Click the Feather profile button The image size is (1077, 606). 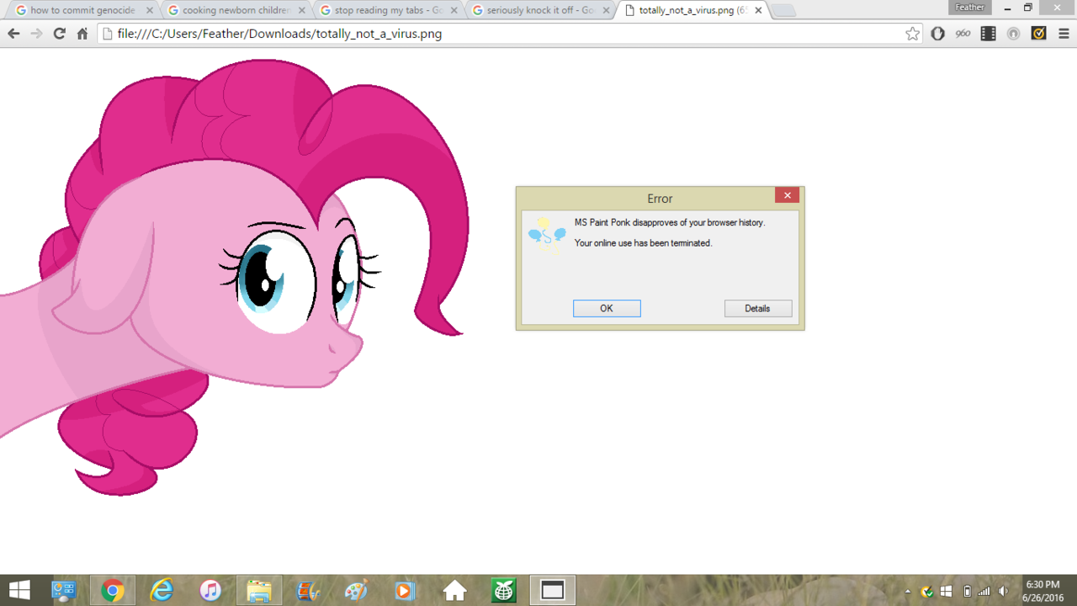coord(969,7)
